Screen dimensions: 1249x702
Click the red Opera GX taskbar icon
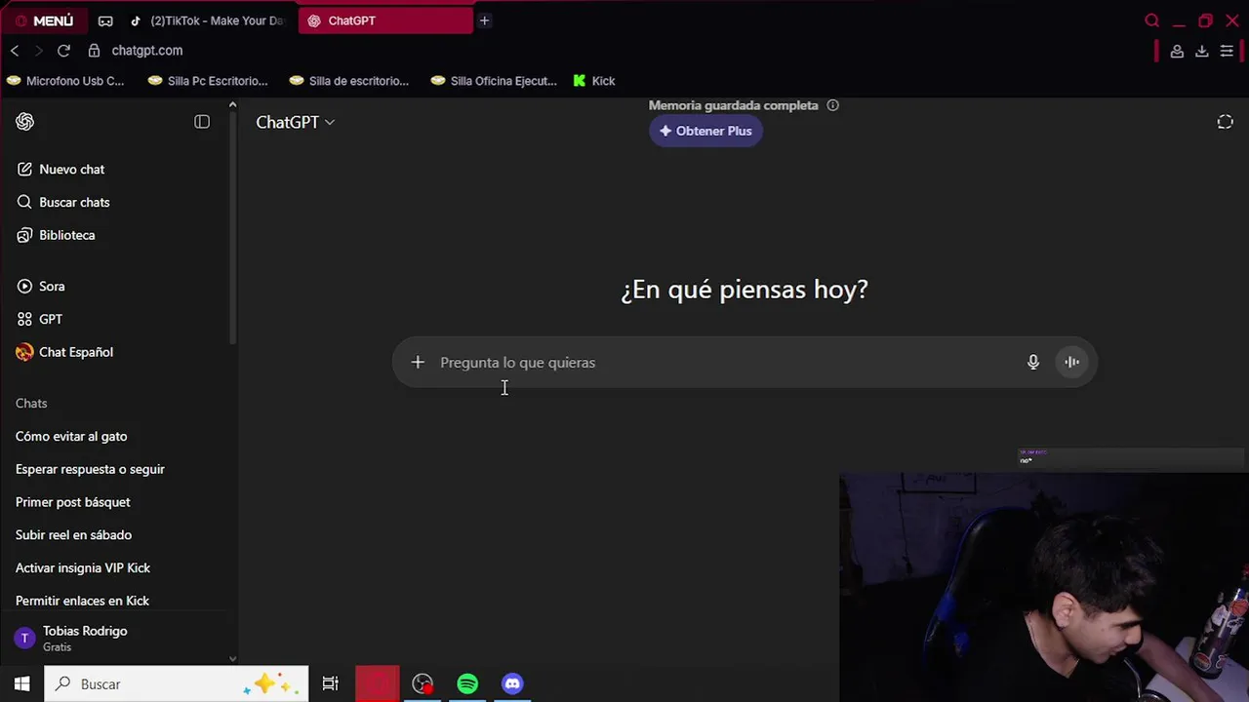[377, 684]
